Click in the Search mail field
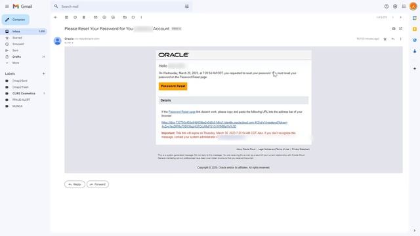 click(121, 7)
